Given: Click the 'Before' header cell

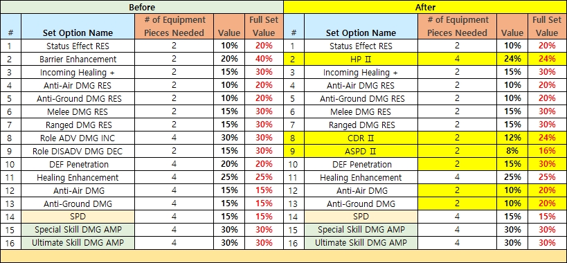Looking at the screenshot, I should point(142,7).
